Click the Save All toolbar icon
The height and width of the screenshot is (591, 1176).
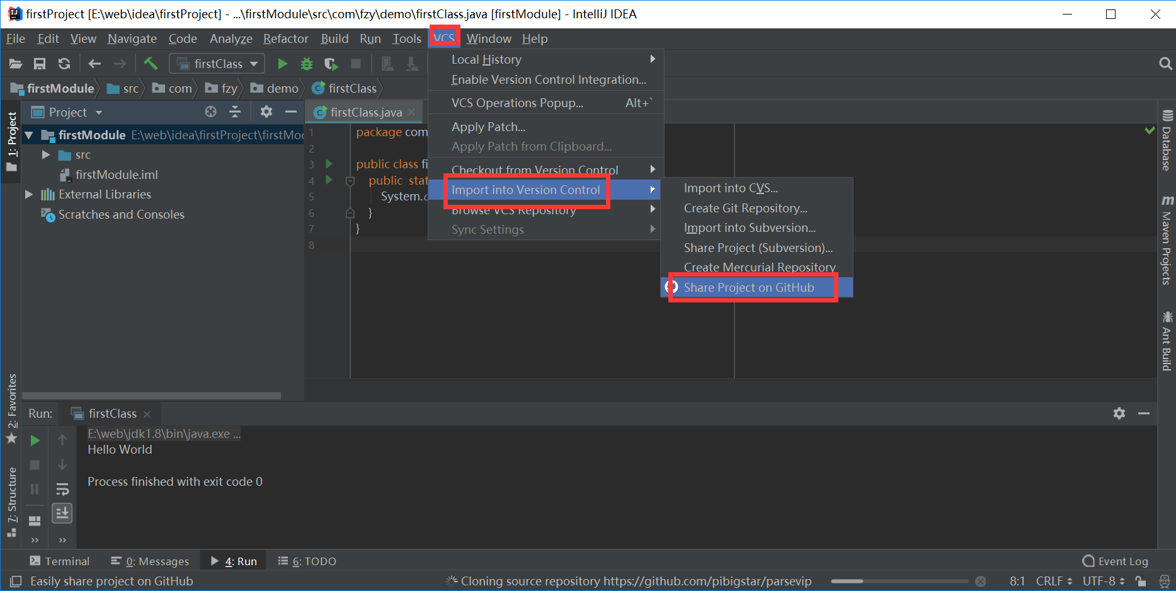pyautogui.click(x=40, y=64)
